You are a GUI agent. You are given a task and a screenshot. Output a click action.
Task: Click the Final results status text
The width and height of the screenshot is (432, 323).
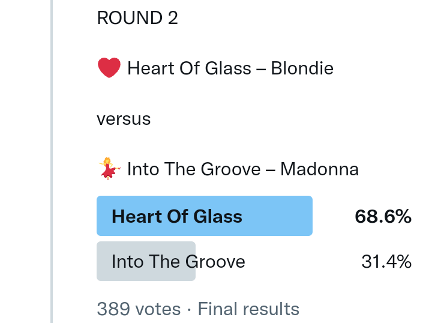coord(248,309)
